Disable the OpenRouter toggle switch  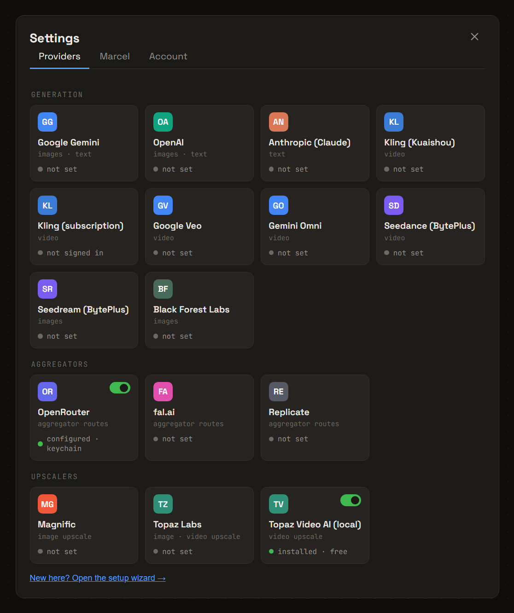(x=120, y=388)
